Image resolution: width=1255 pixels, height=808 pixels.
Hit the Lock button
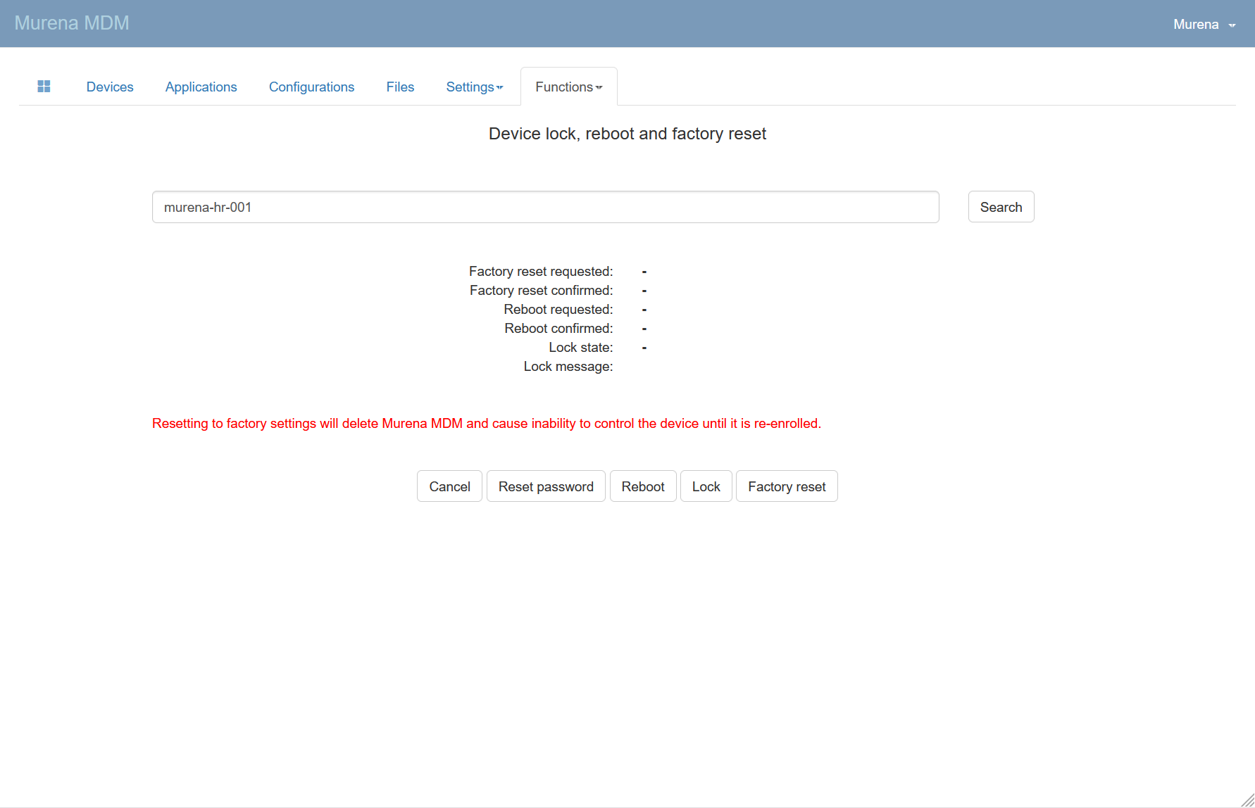706,486
